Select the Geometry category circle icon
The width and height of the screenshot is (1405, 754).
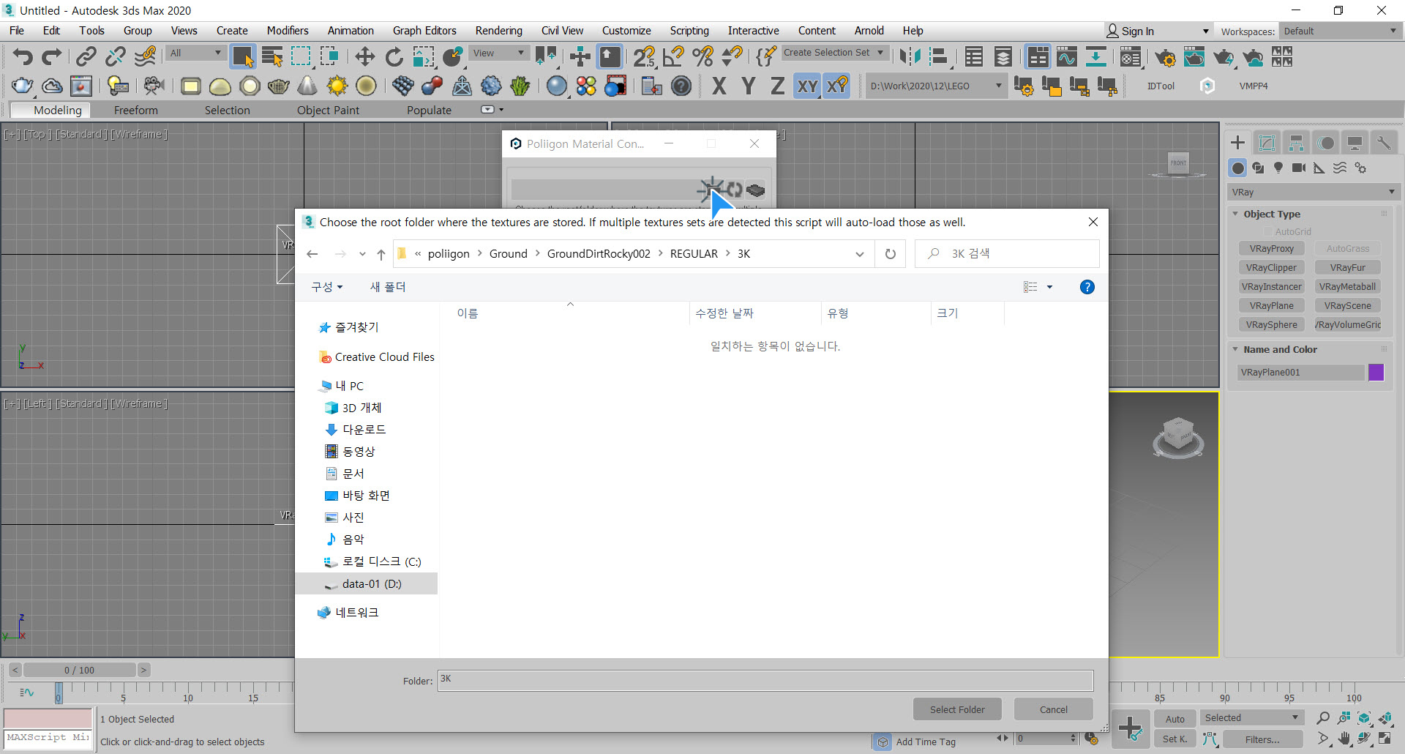coord(1237,168)
